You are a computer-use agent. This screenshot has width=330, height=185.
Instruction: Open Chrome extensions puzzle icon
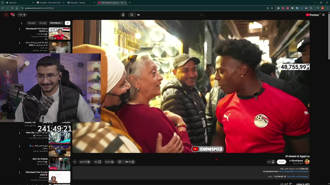click(311, 8)
